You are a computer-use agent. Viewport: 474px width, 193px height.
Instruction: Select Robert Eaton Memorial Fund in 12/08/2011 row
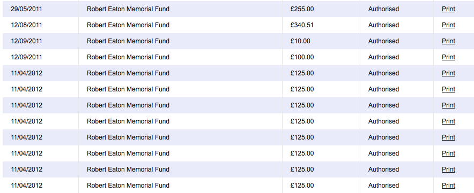pyautogui.click(x=128, y=25)
